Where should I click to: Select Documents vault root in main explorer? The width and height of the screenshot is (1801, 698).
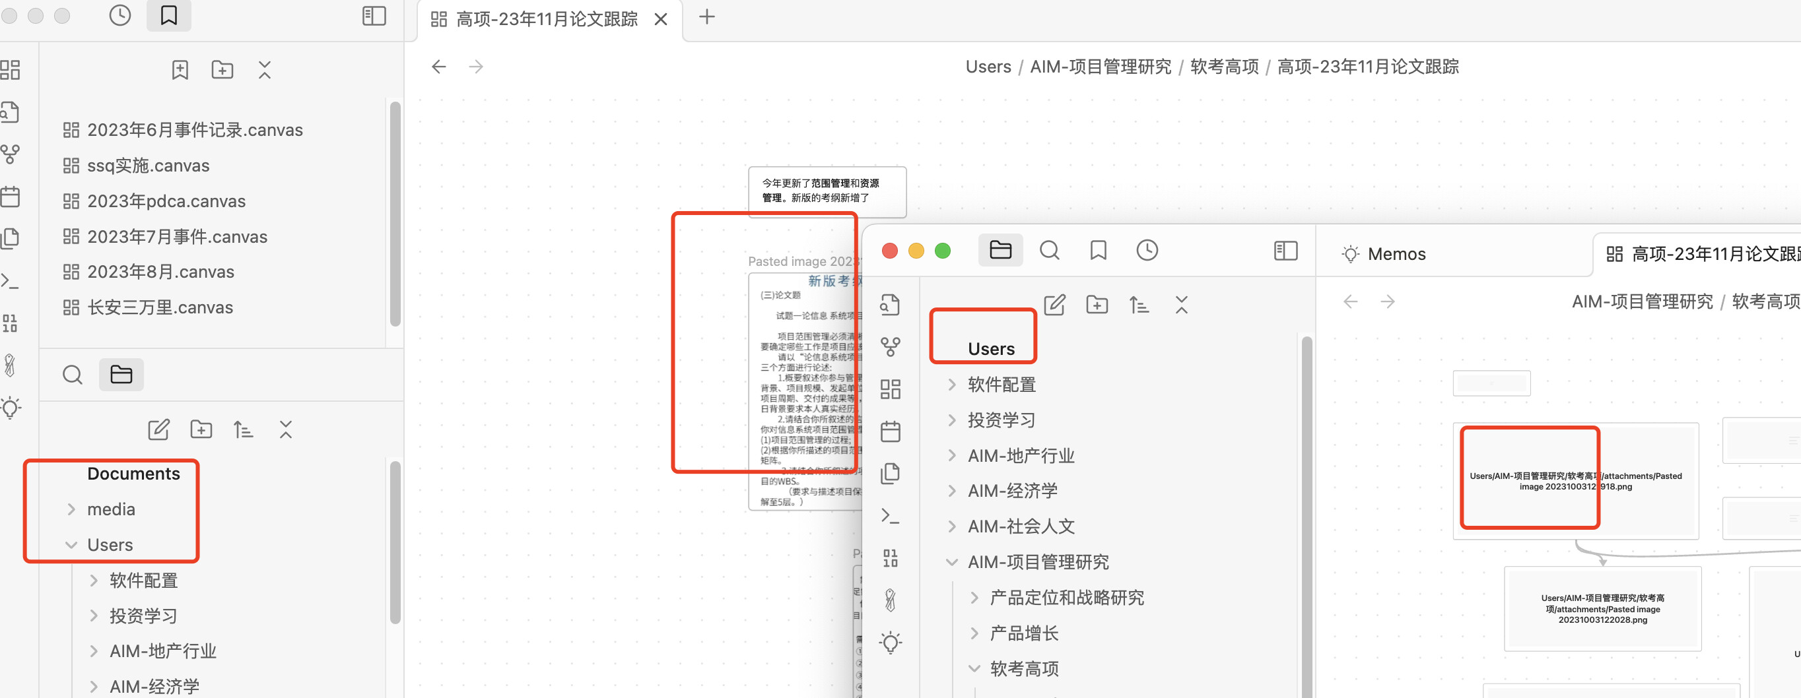(x=133, y=474)
